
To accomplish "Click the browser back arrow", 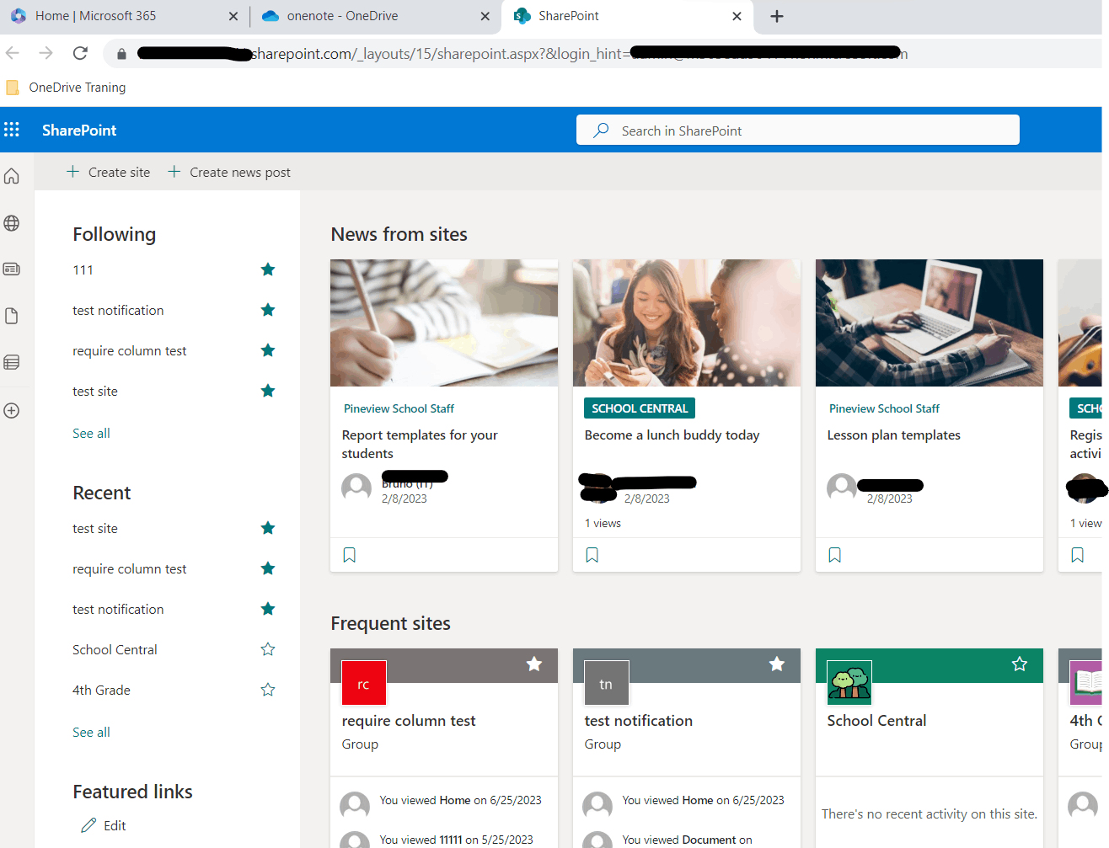I will 13,53.
